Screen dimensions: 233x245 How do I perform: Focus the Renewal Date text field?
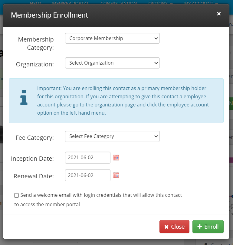click(88, 175)
